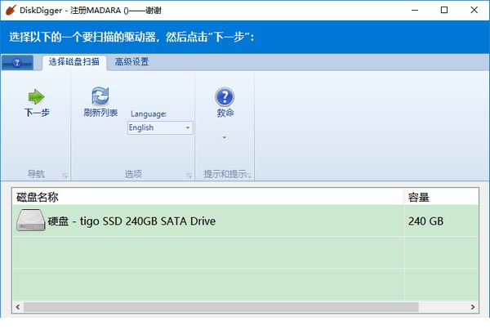Open the Language dropdown showing English

160,127
